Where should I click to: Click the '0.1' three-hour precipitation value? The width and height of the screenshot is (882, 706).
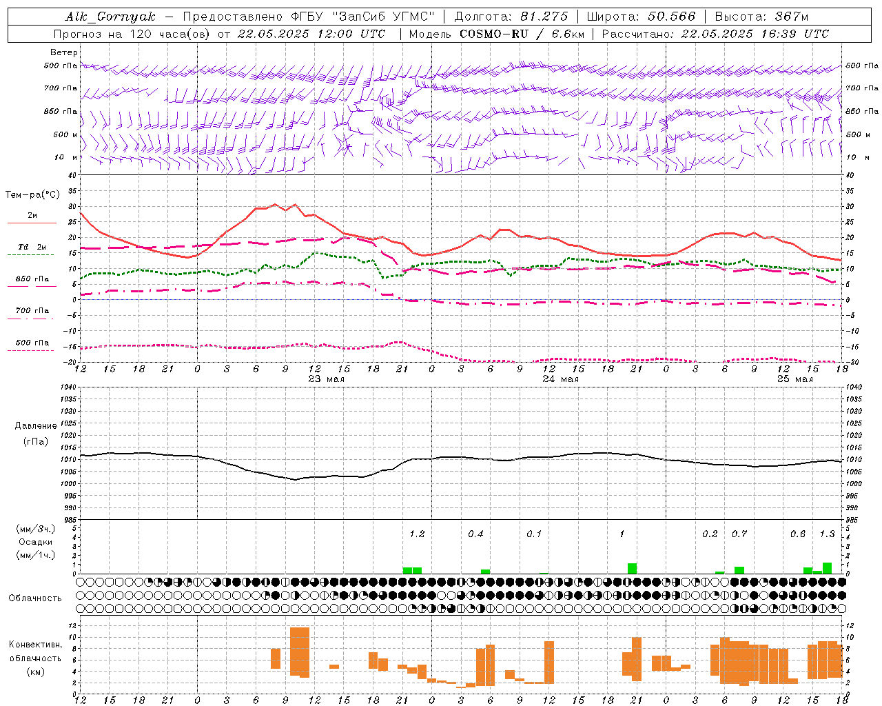click(534, 534)
